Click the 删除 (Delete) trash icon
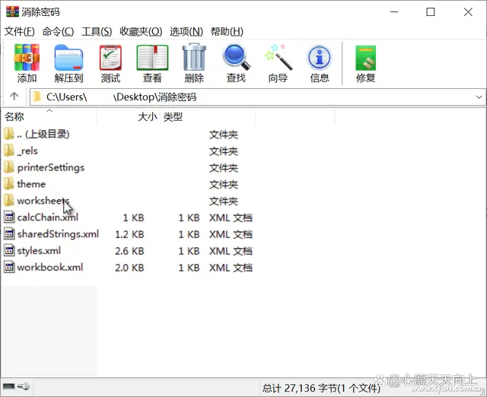The width and height of the screenshot is (487, 397). click(x=194, y=58)
